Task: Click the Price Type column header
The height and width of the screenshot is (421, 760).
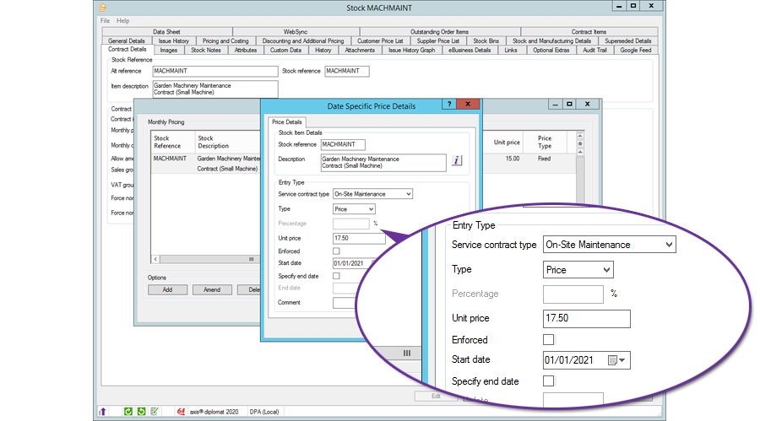Action: pyautogui.click(x=545, y=142)
